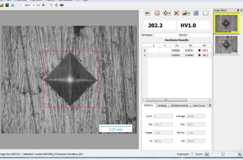Image resolution: width=243 pixels, height=160 pixels.
Task: Select results row 1 by its row number
Action: tap(145, 50)
